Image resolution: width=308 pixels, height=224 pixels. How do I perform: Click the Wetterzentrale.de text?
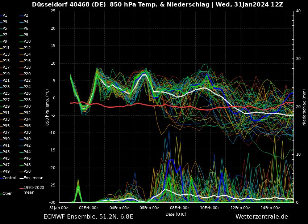point(261,217)
